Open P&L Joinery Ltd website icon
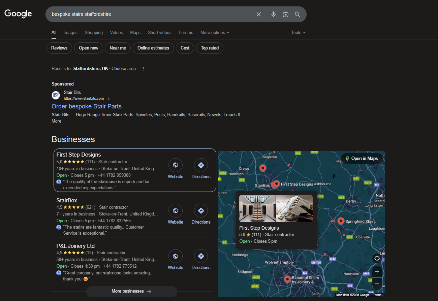 coord(176,256)
